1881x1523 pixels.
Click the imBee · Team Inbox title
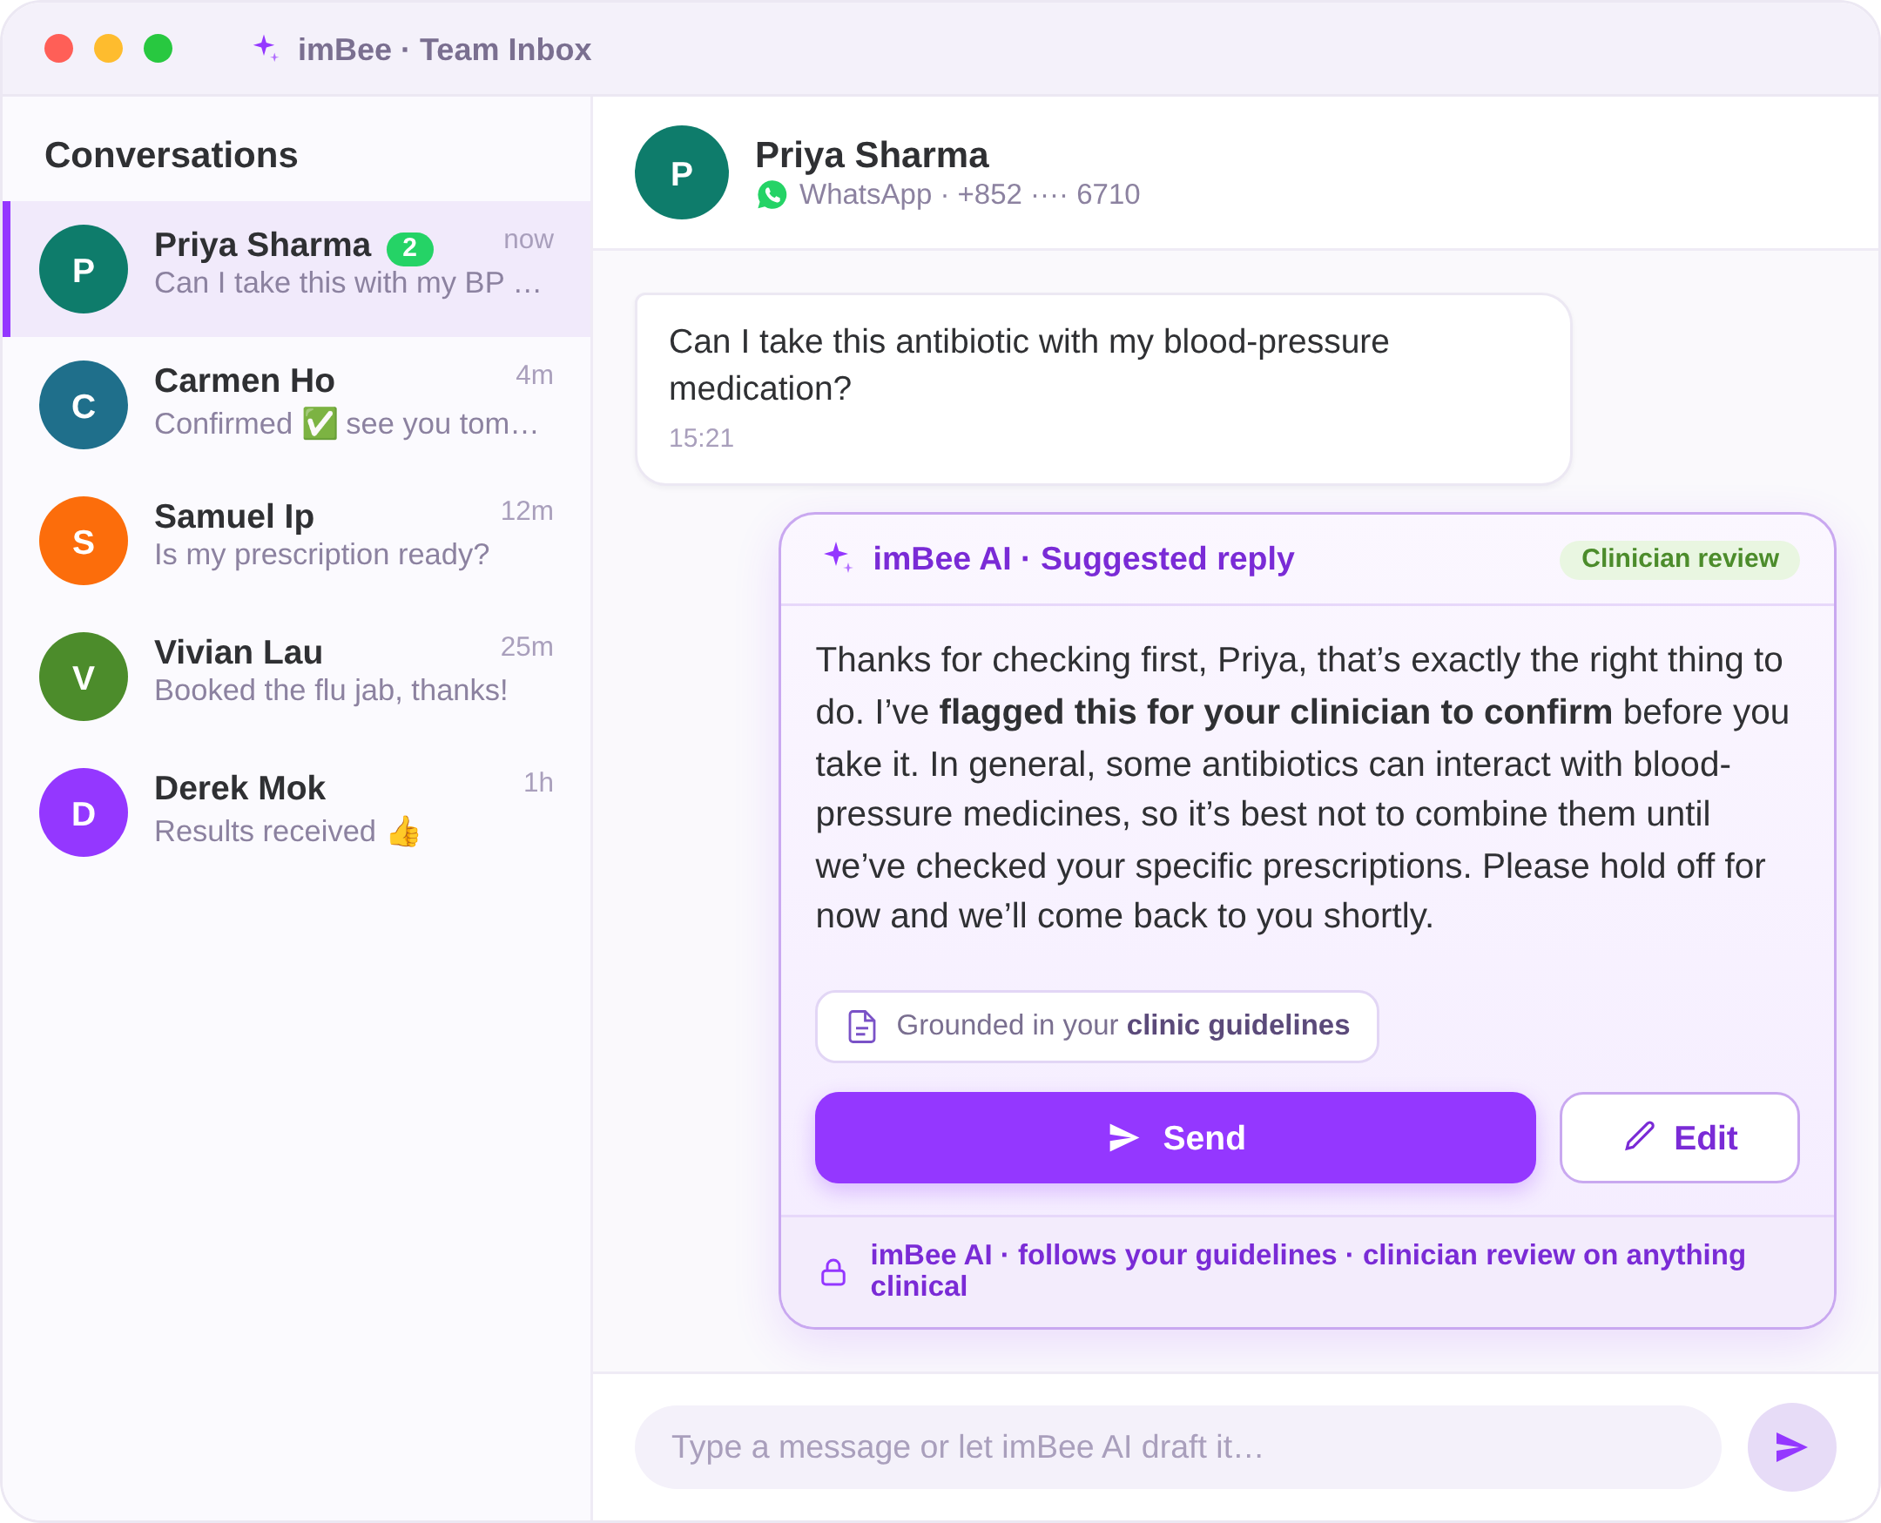pyautogui.click(x=444, y=49)
